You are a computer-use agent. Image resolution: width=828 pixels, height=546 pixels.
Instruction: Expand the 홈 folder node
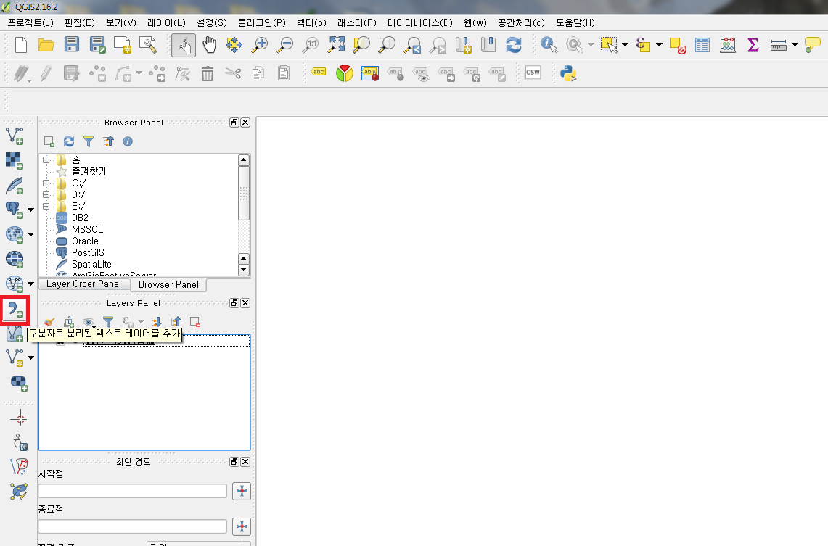click(46, 160)
